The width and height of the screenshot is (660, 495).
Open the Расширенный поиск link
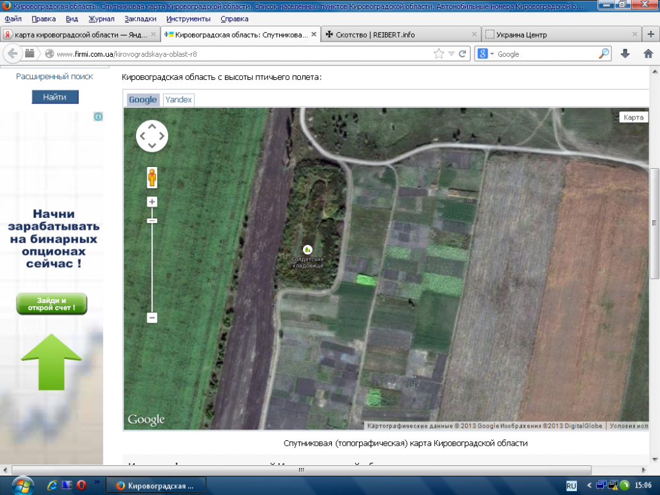(x=54, y=76)
